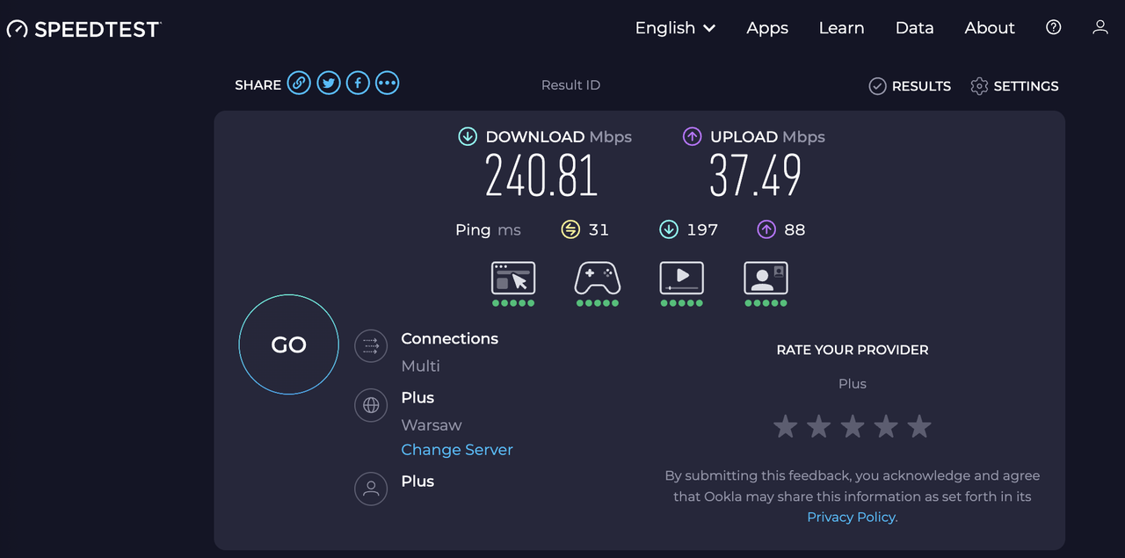Select the web browsing experience icon
1125x558 pixels.
pos(513,279)
